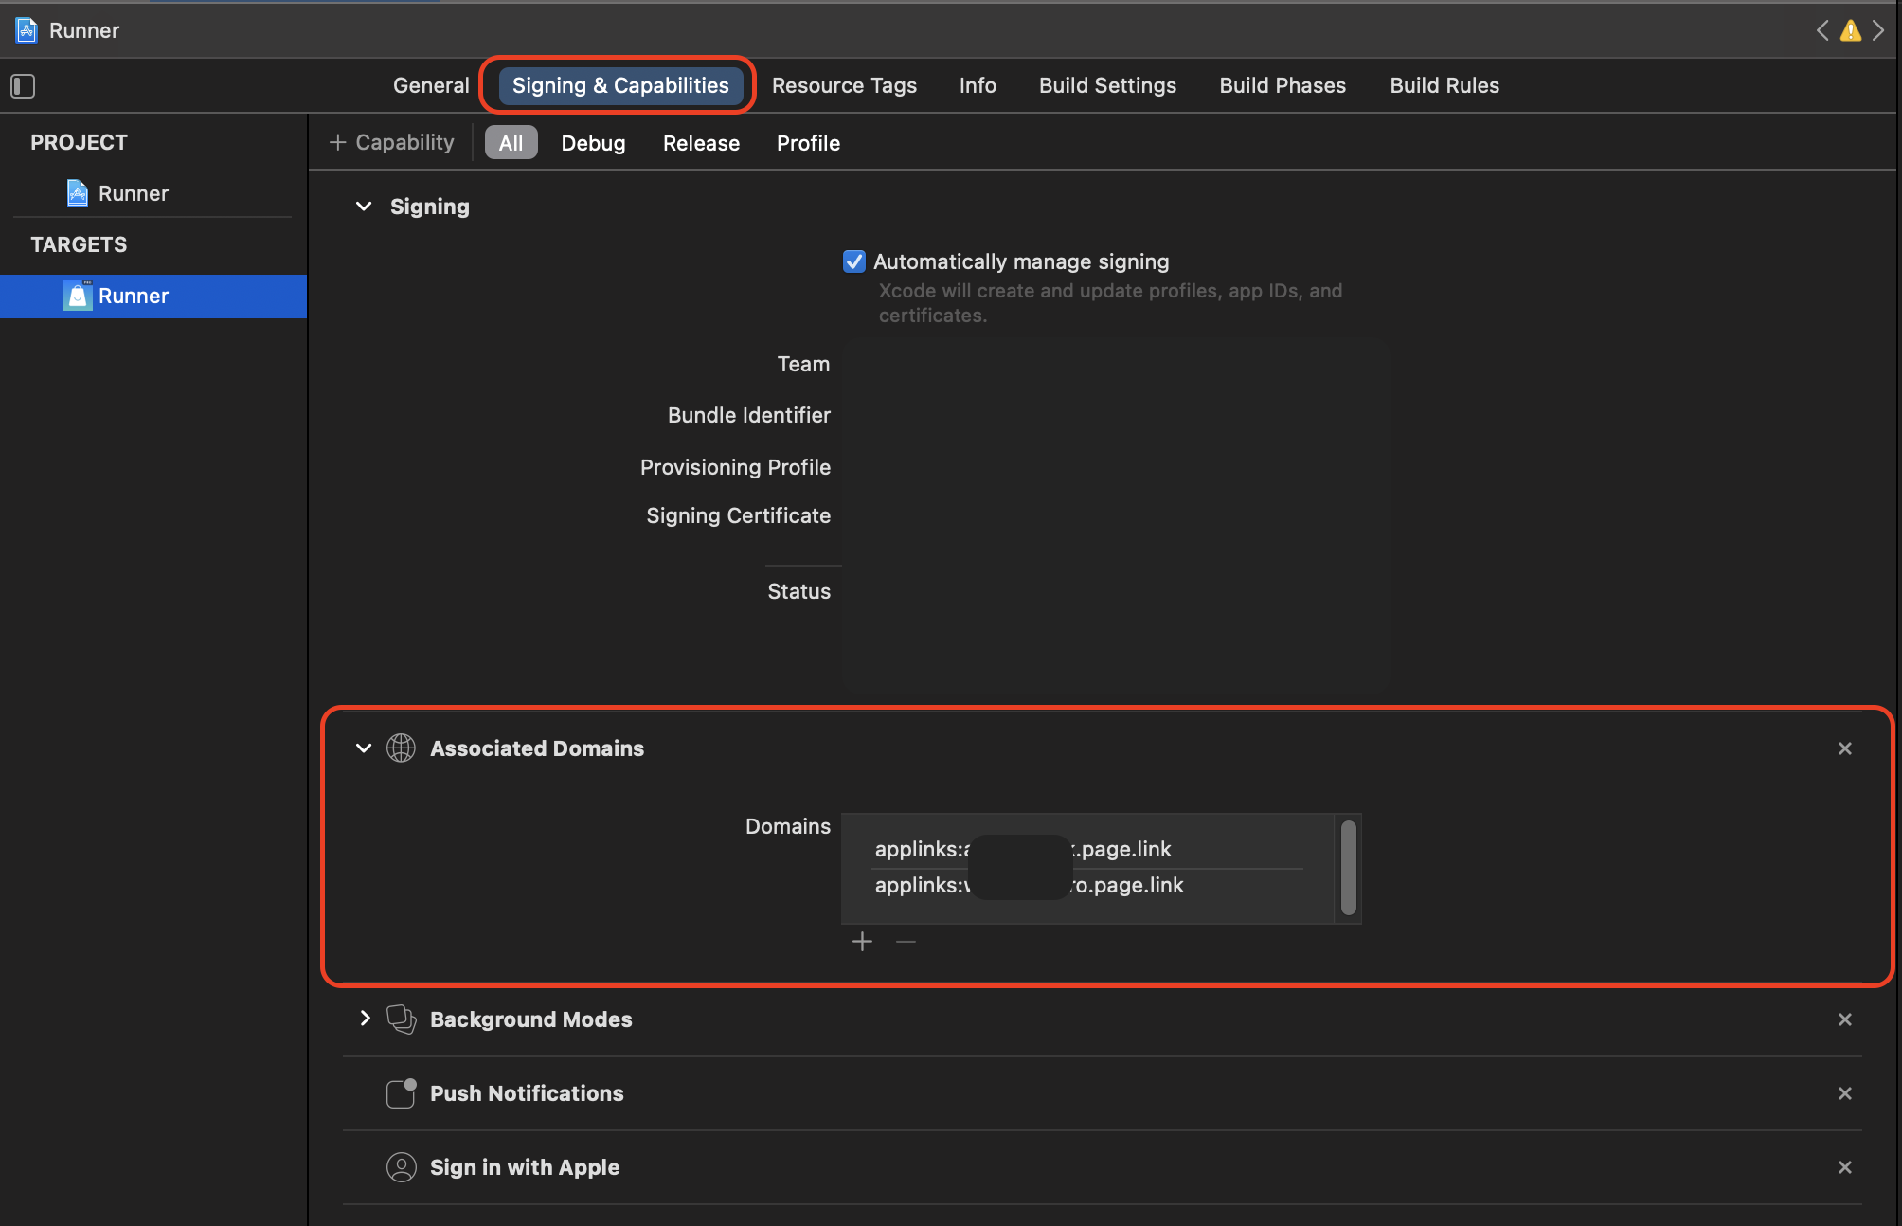Screen dimensions: 1902x1226
Task: Select Runner under TARGETS
Action: pyautogui.click(x=153, y=296)
